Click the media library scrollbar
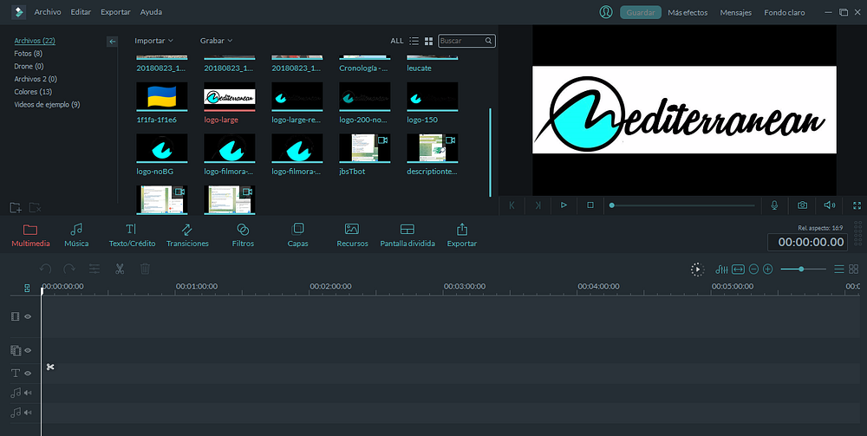 490,152
